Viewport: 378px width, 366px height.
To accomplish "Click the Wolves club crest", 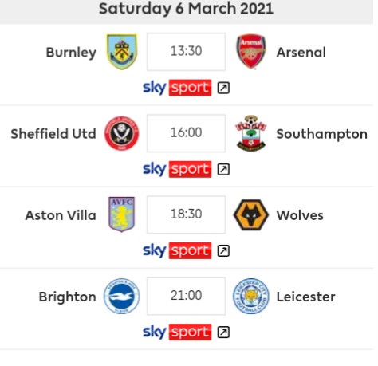I will [x=251, y=214].
